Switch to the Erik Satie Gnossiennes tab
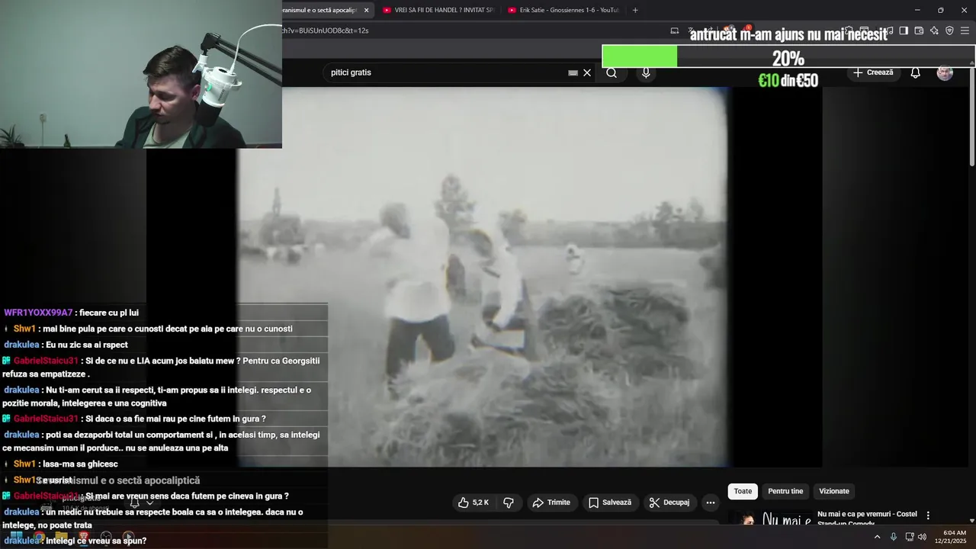Screen dimensions: 976x549 563,10
